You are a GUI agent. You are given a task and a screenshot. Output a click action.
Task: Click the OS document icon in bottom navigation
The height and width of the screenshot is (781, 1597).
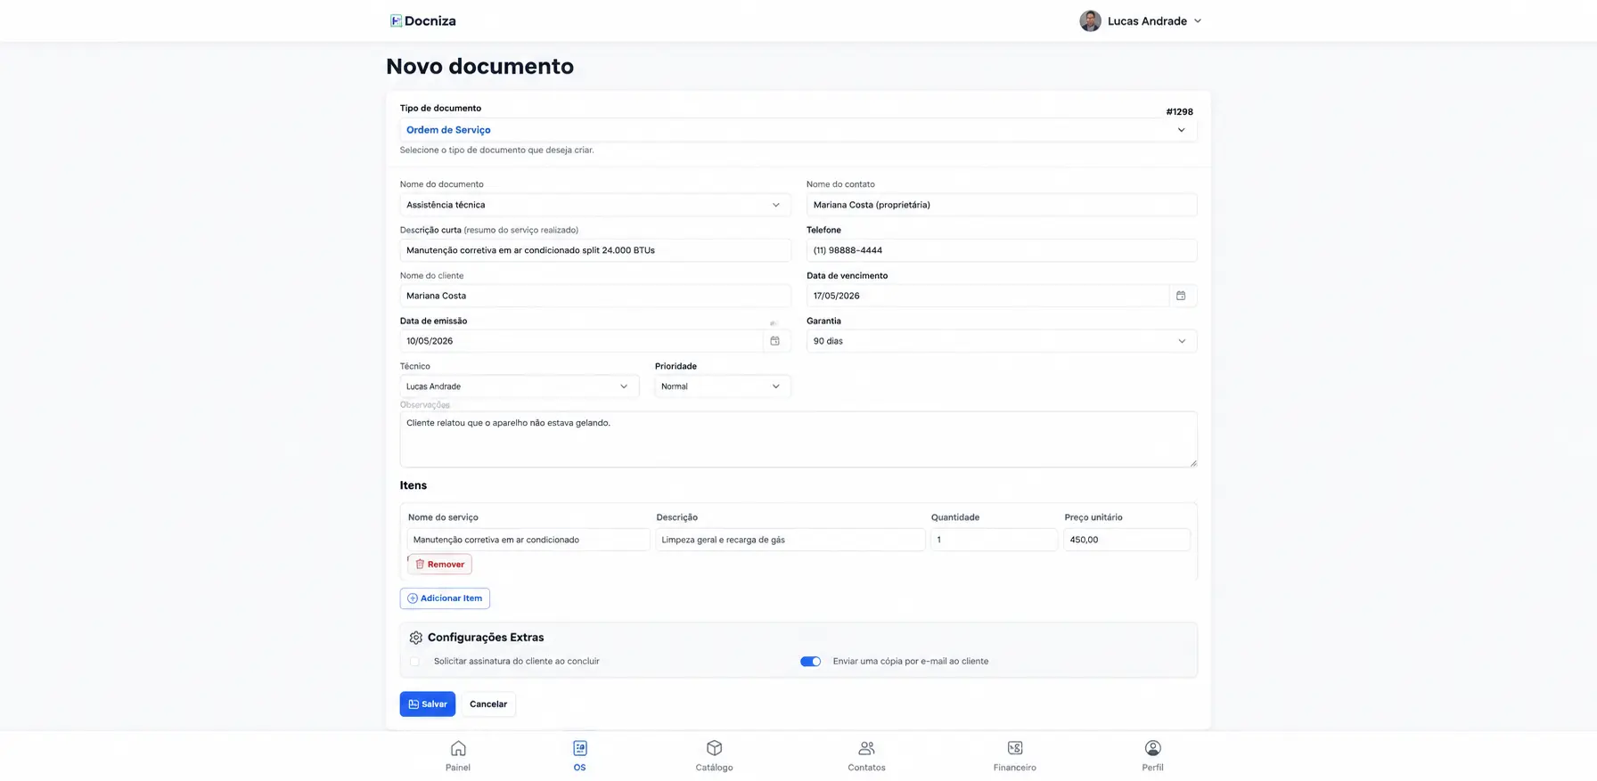580,748
